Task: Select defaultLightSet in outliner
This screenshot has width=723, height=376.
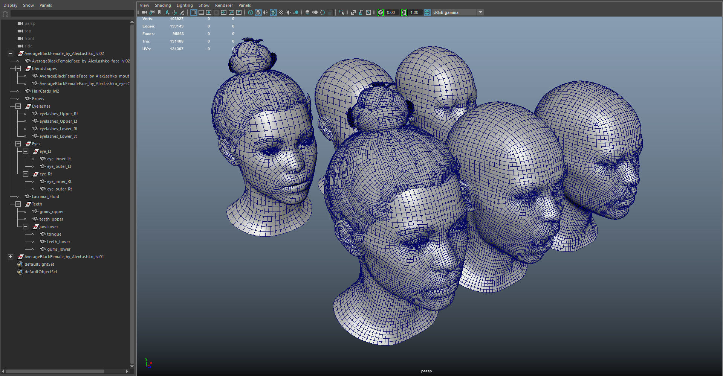Action: tap(39, 264)
